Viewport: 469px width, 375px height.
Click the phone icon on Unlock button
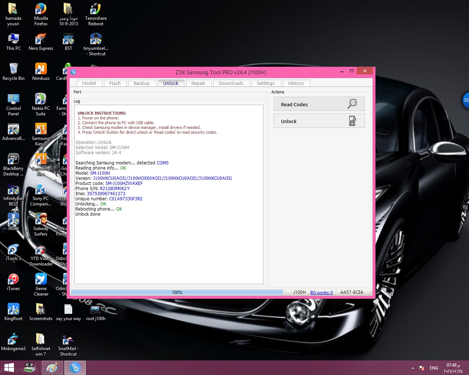point(352,121)
